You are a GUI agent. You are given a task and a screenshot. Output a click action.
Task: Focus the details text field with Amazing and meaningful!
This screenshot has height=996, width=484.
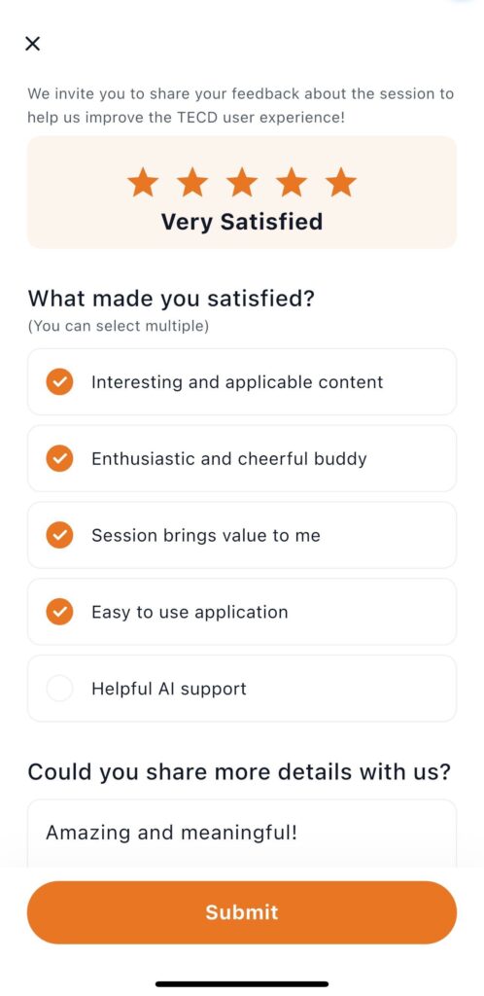click(242, 834)
